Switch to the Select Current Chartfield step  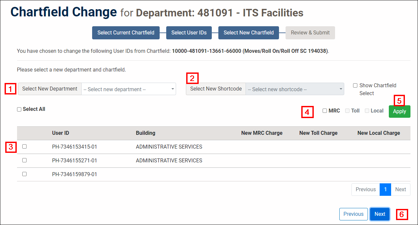pyautogui.click(x=126, y=32)
